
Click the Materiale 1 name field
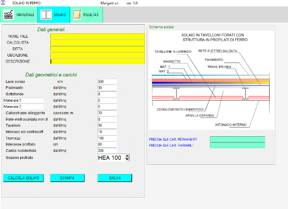pyautogui.click(x=24, y=100)
